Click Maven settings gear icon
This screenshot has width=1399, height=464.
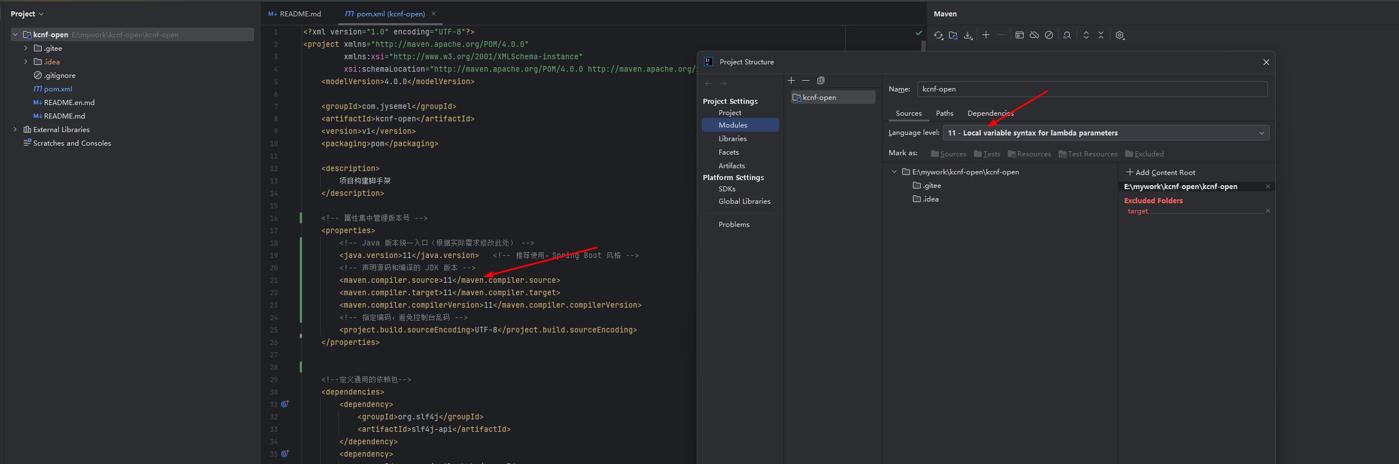coord(1120,35)
